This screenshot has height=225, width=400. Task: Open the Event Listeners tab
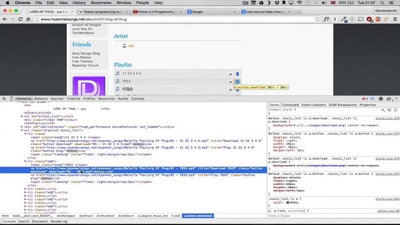point(314,105)
